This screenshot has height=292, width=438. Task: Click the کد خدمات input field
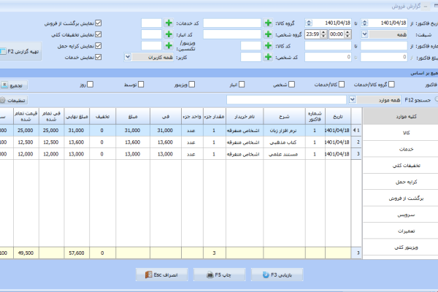pyautogui.click(x=151, y=23)
